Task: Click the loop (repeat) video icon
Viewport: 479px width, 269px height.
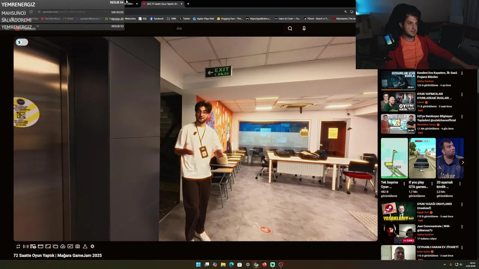Action: 18,247
